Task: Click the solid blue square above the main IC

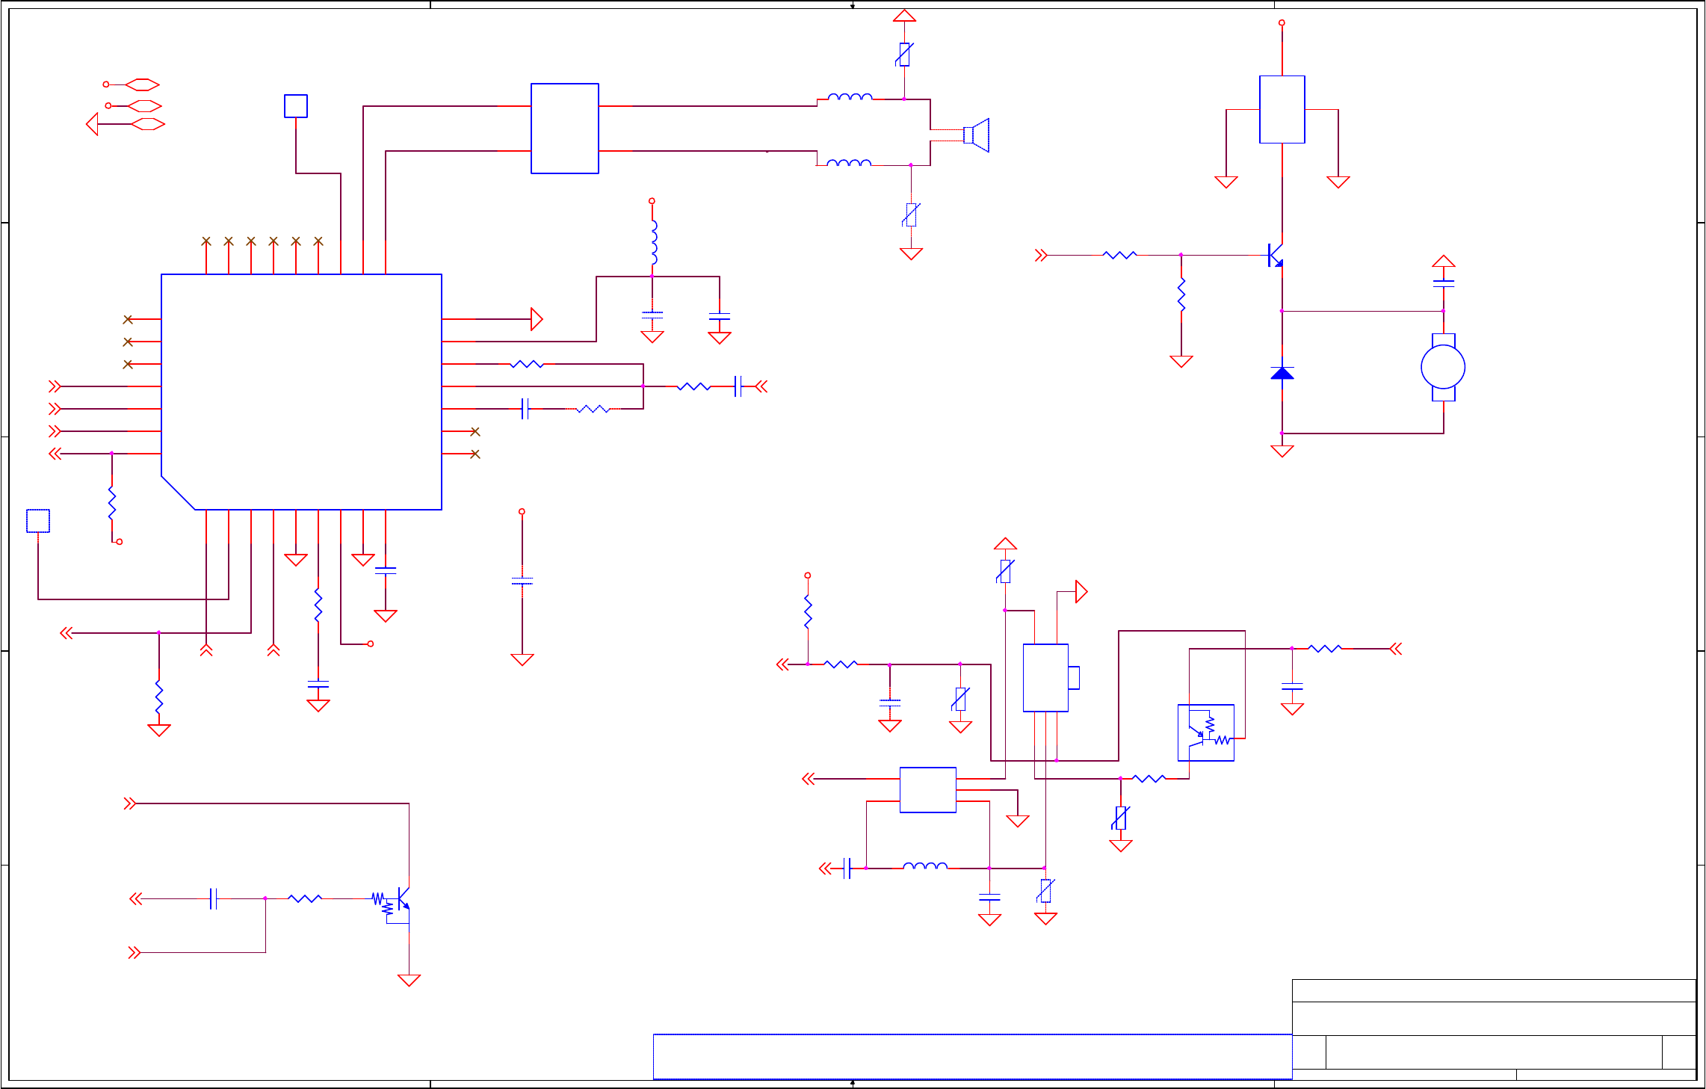Action: point(296,106)
